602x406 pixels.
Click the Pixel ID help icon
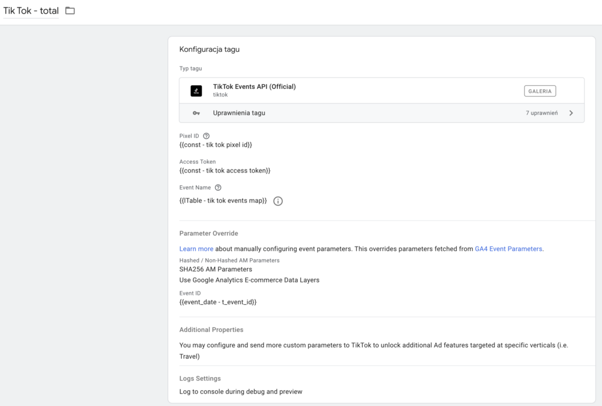point(206,136)
